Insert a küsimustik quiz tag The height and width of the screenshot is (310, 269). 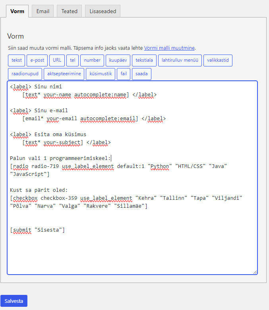100,74
